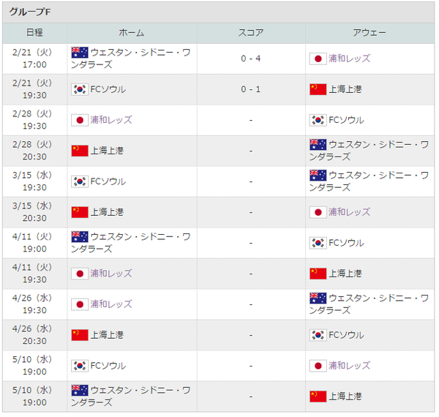Click South Korea flag in 4/11 19:00 away cell

[x=318, y=243]
